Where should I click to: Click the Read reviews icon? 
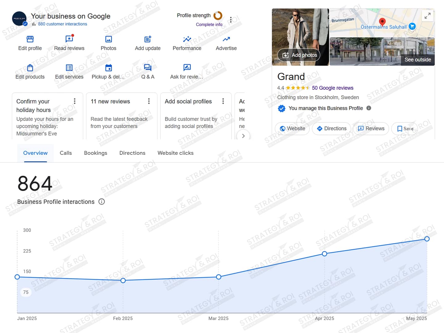pyautogui.click(x=69, y=39)
